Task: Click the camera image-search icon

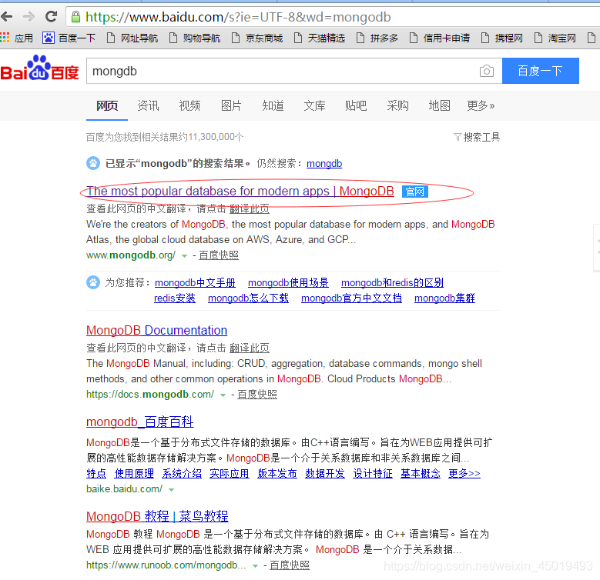Action: click(486, 71)
